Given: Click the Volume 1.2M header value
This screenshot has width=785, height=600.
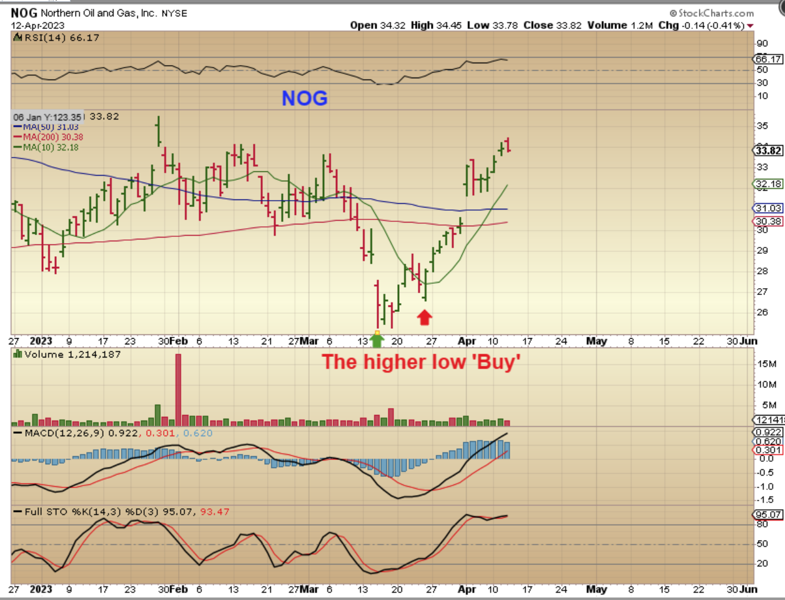Looking at the screenshot, I should coord(620,26).
